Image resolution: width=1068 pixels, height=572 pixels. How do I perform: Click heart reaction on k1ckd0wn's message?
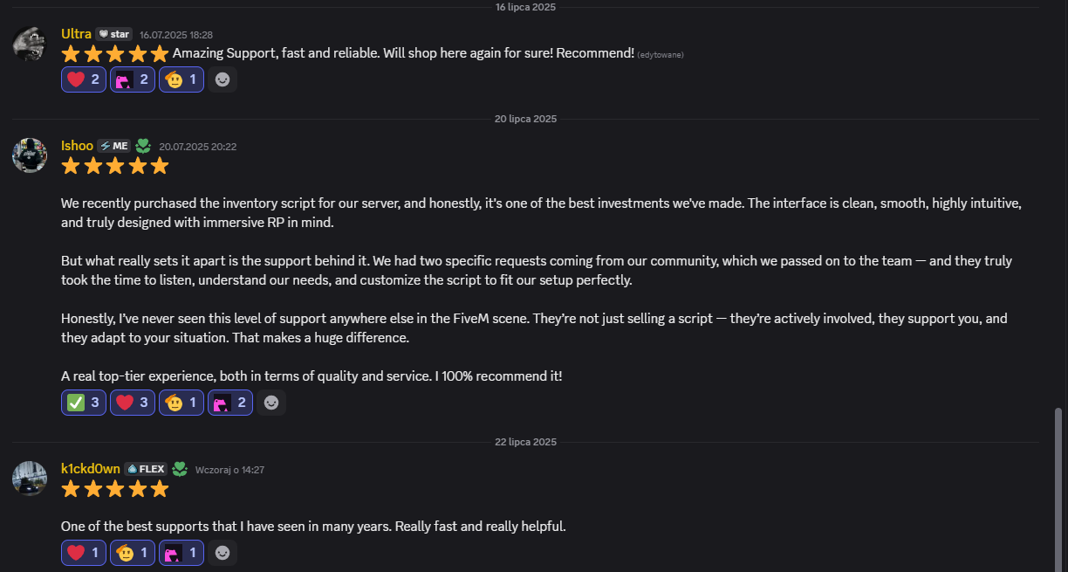click(84, 553)
